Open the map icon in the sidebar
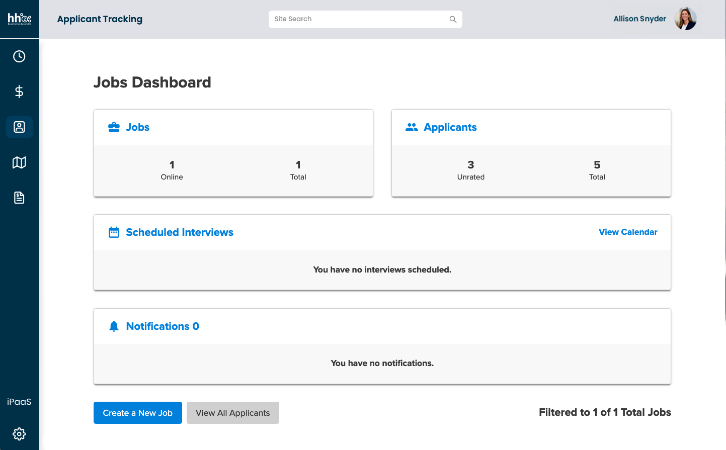Viewport: 726px width, 450px height. (19, 162)
